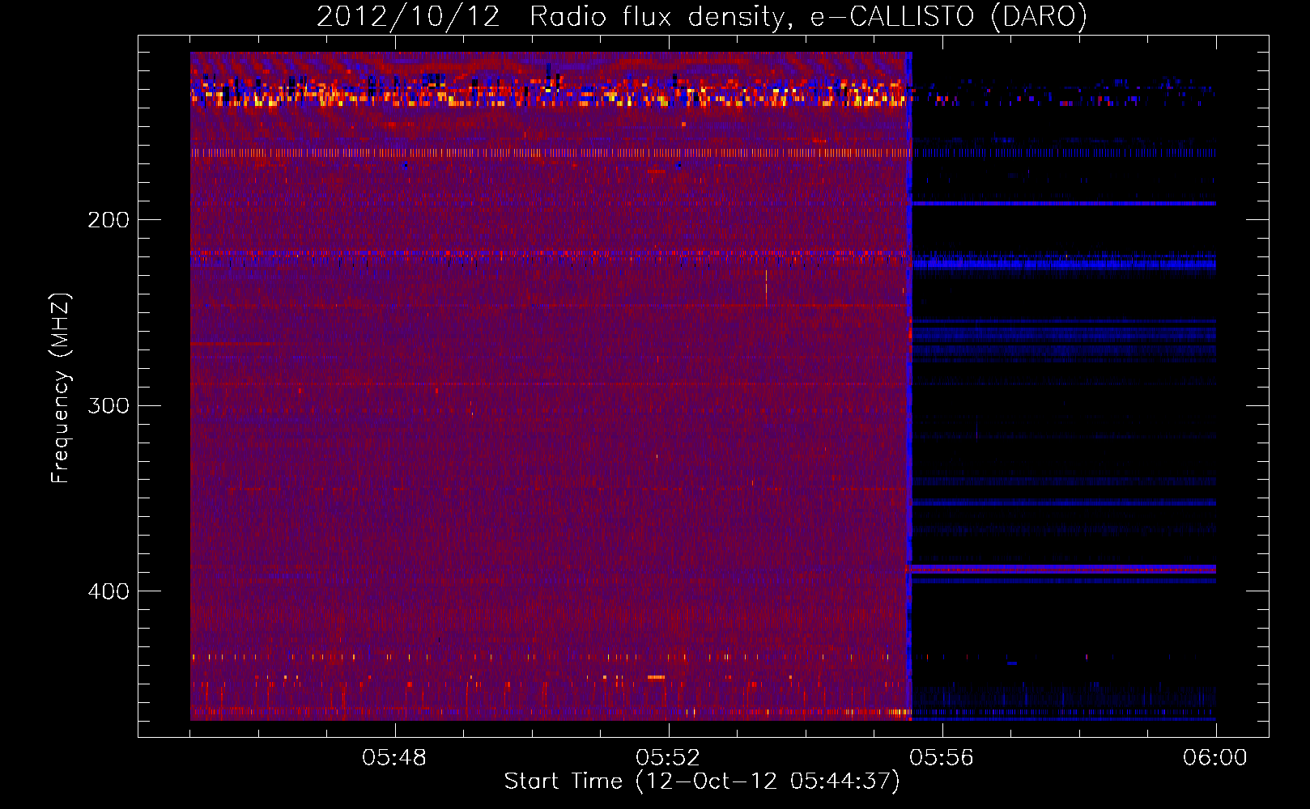1310x809 pixels.
Task: Click the '05:48' time axis label
Action: pos(395,758)
